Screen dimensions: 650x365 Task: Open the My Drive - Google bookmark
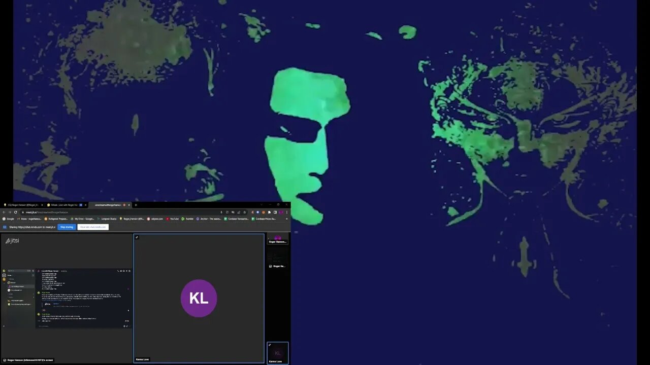pos(83,219)
